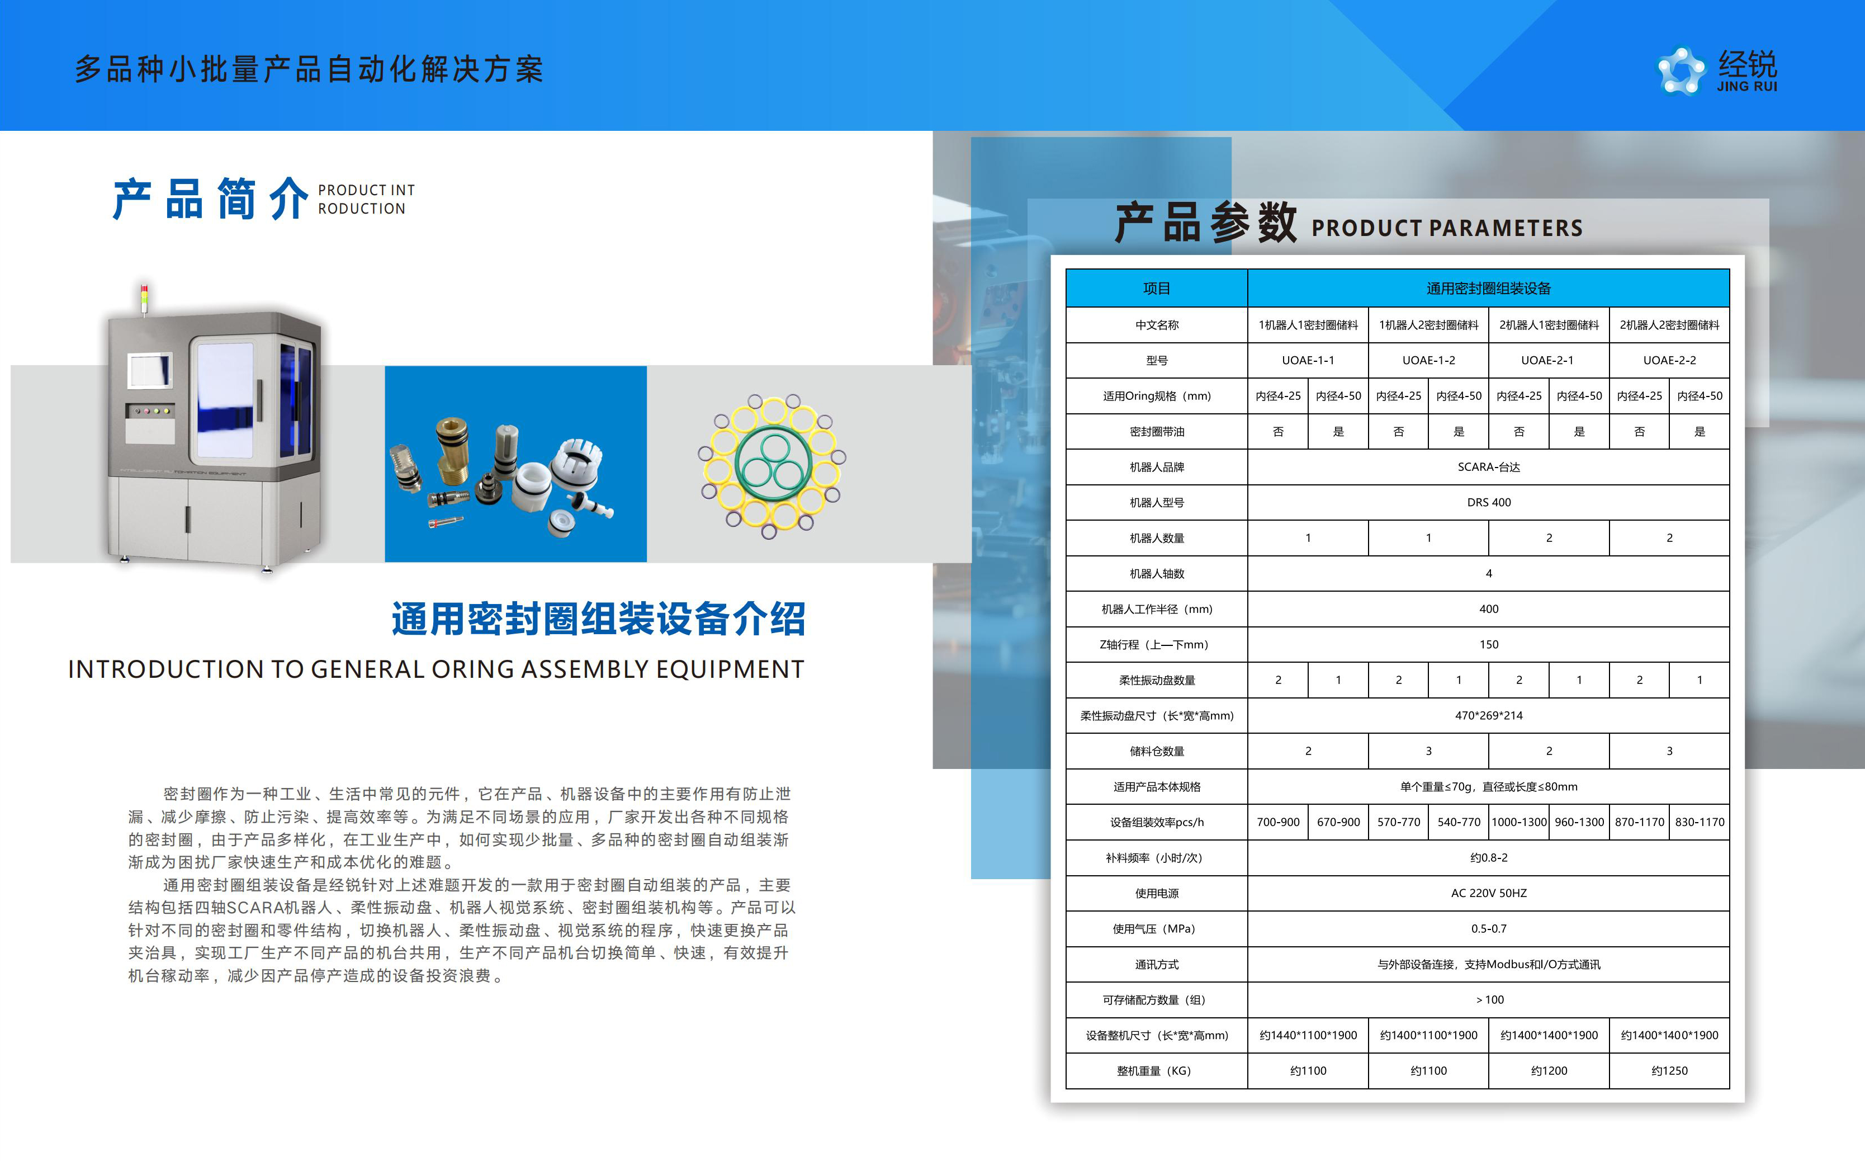Click model number UOAE-2-2
This screenshot has height=1161, width=1865.
[1669, 360]
